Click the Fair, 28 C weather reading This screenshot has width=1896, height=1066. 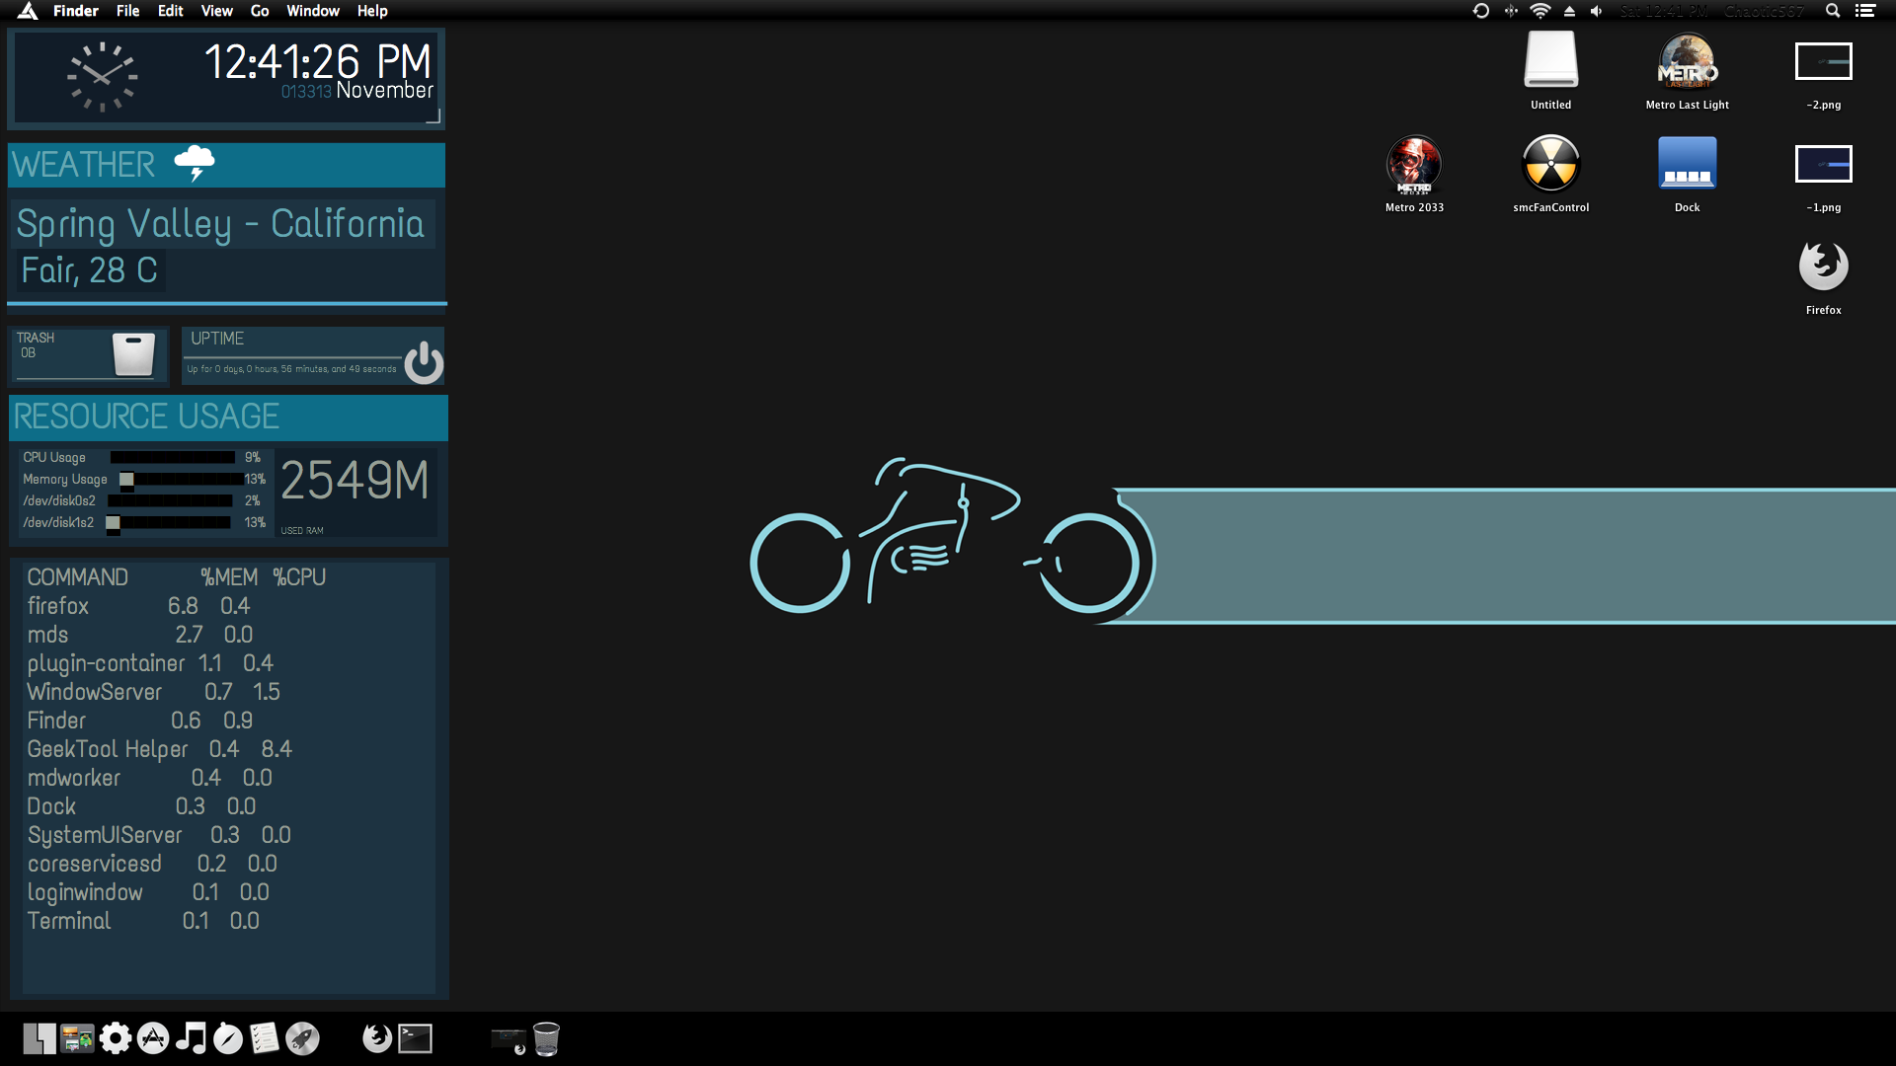(90, 270)
